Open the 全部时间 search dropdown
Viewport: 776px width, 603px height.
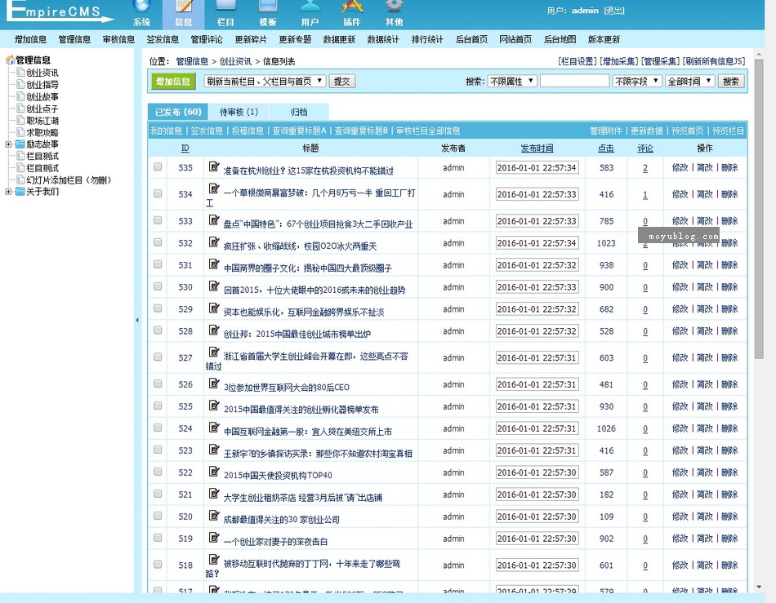pyautogui.click(x=690, y=81)
